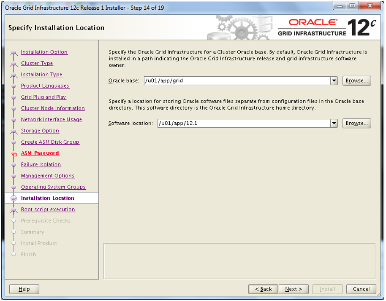Click the Oracle Grid Infrastructure 12c logo
The height and width of the screenshot is (301, 386).
pyautogui.click(x=327, y=27)
